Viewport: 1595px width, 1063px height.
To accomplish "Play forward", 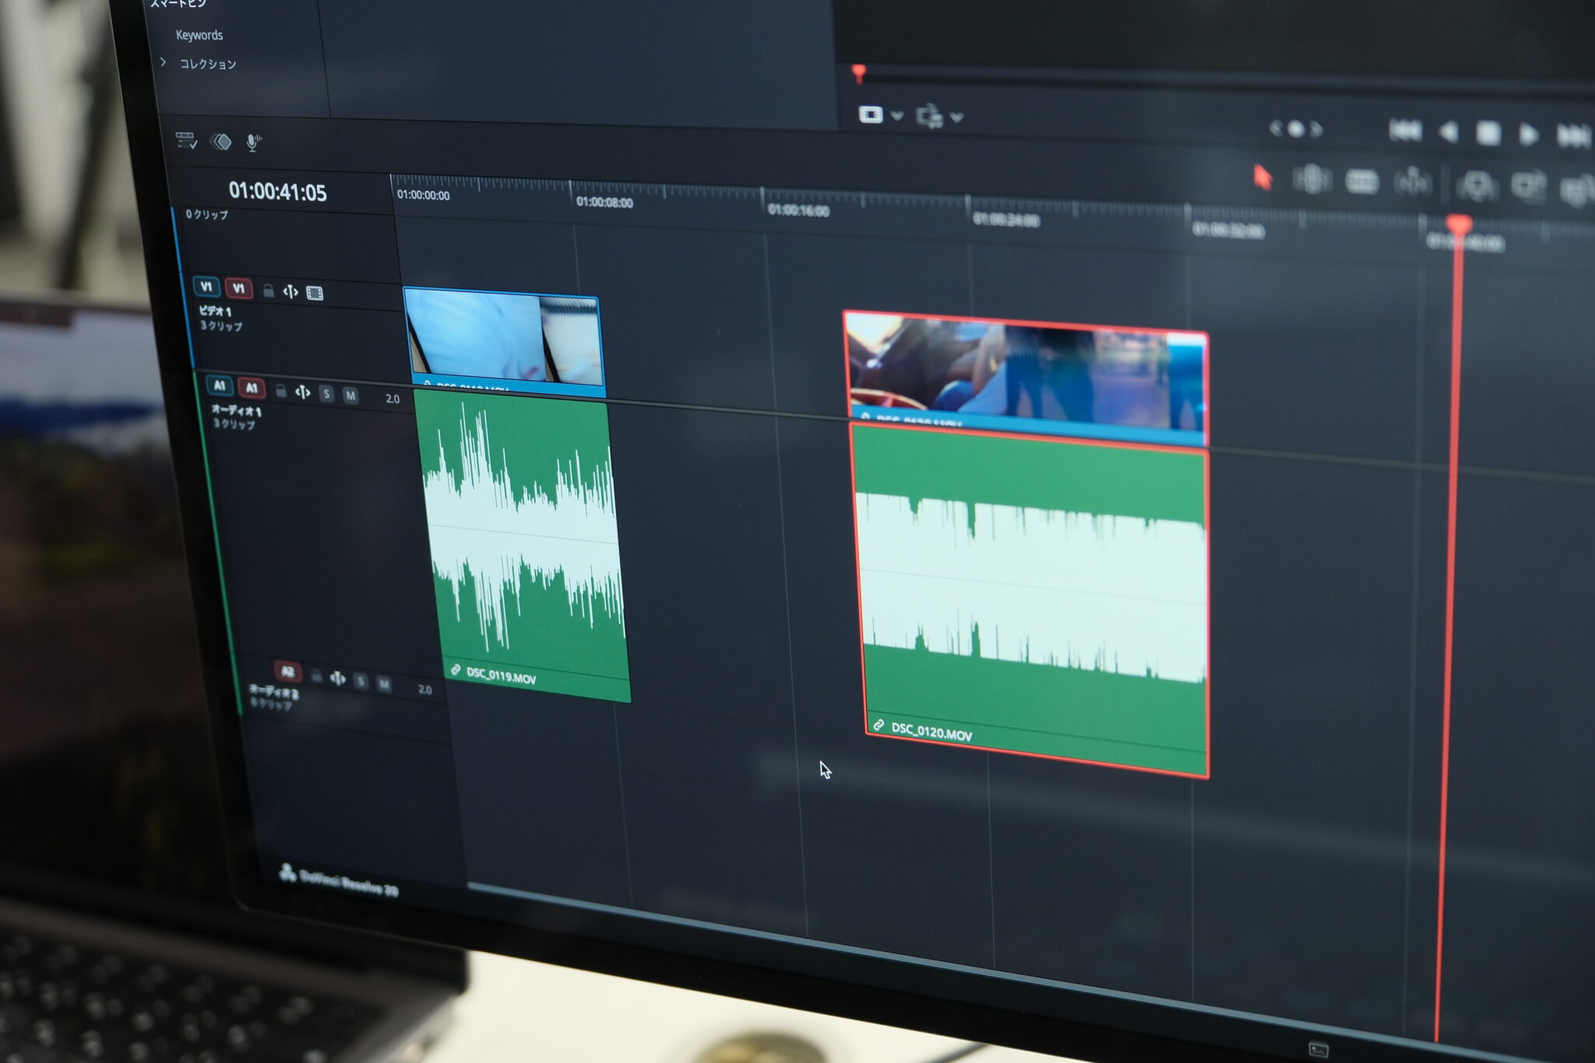I will click(1528, 135).
